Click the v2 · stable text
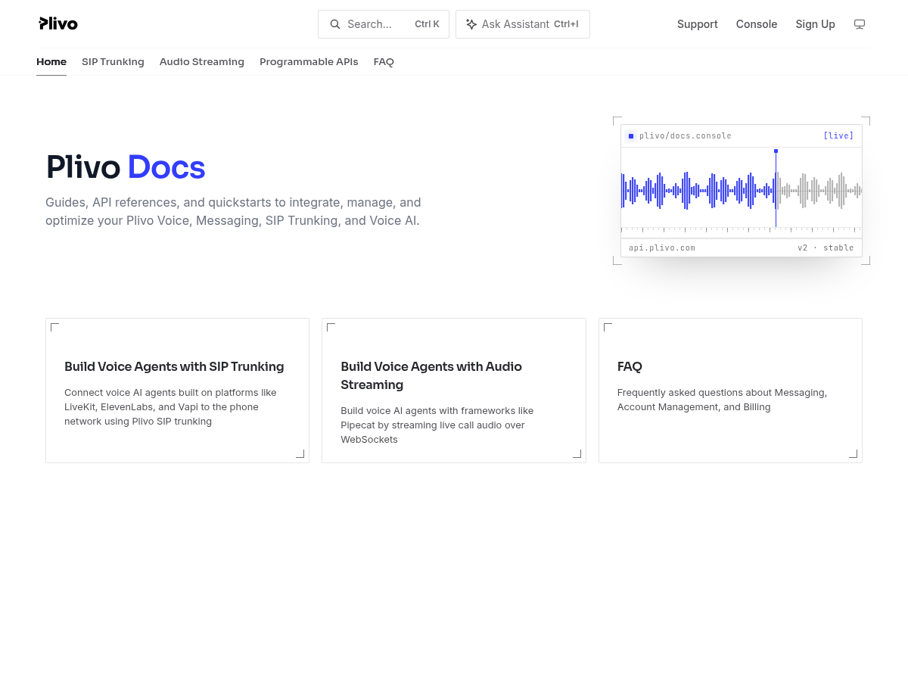This screenshot has width=908, height=688. click(x=826, y=248)
